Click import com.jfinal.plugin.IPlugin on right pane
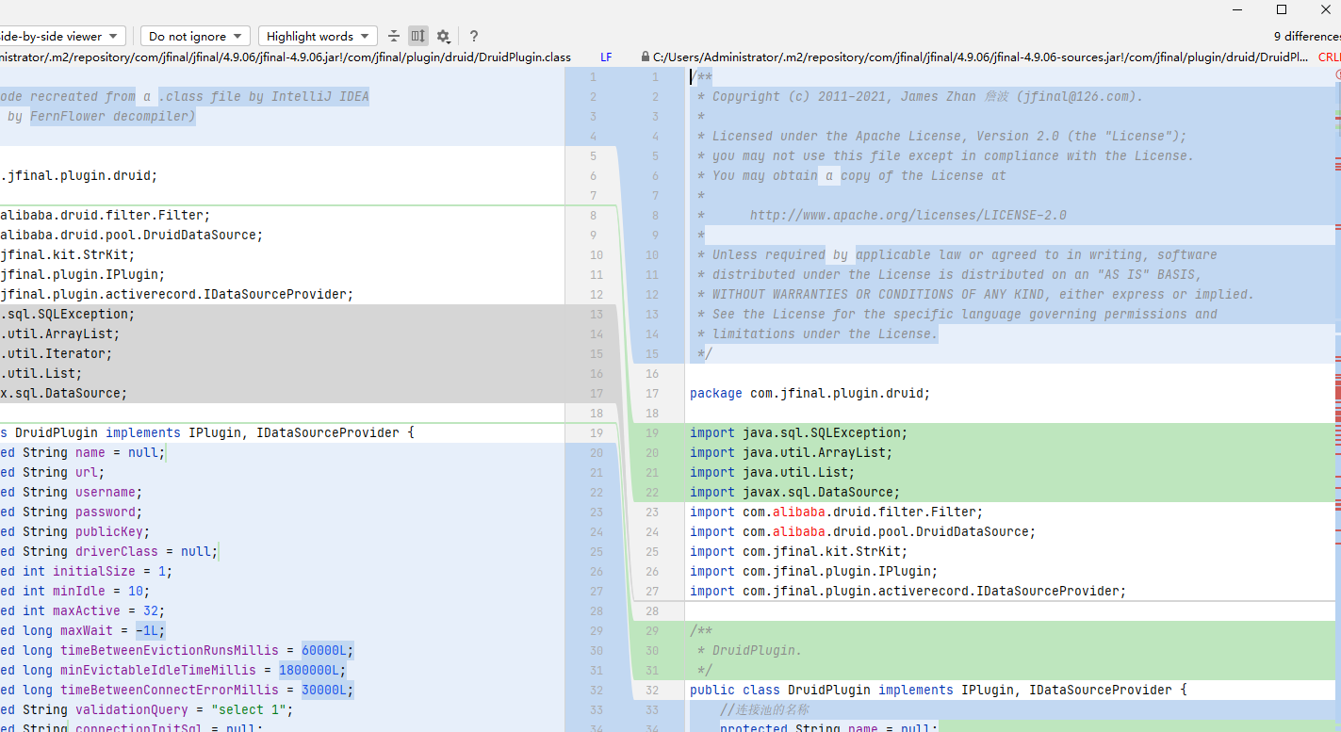This screenshot has height=732, width=1341. tap(813, 571)
